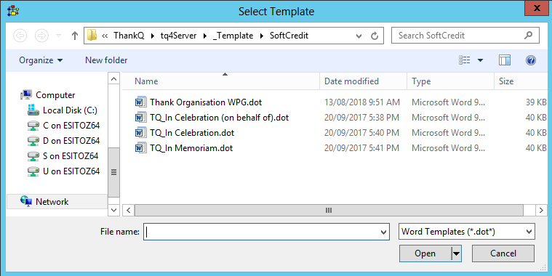
Task: Click the change view list icon
Action: click(464, 60)
